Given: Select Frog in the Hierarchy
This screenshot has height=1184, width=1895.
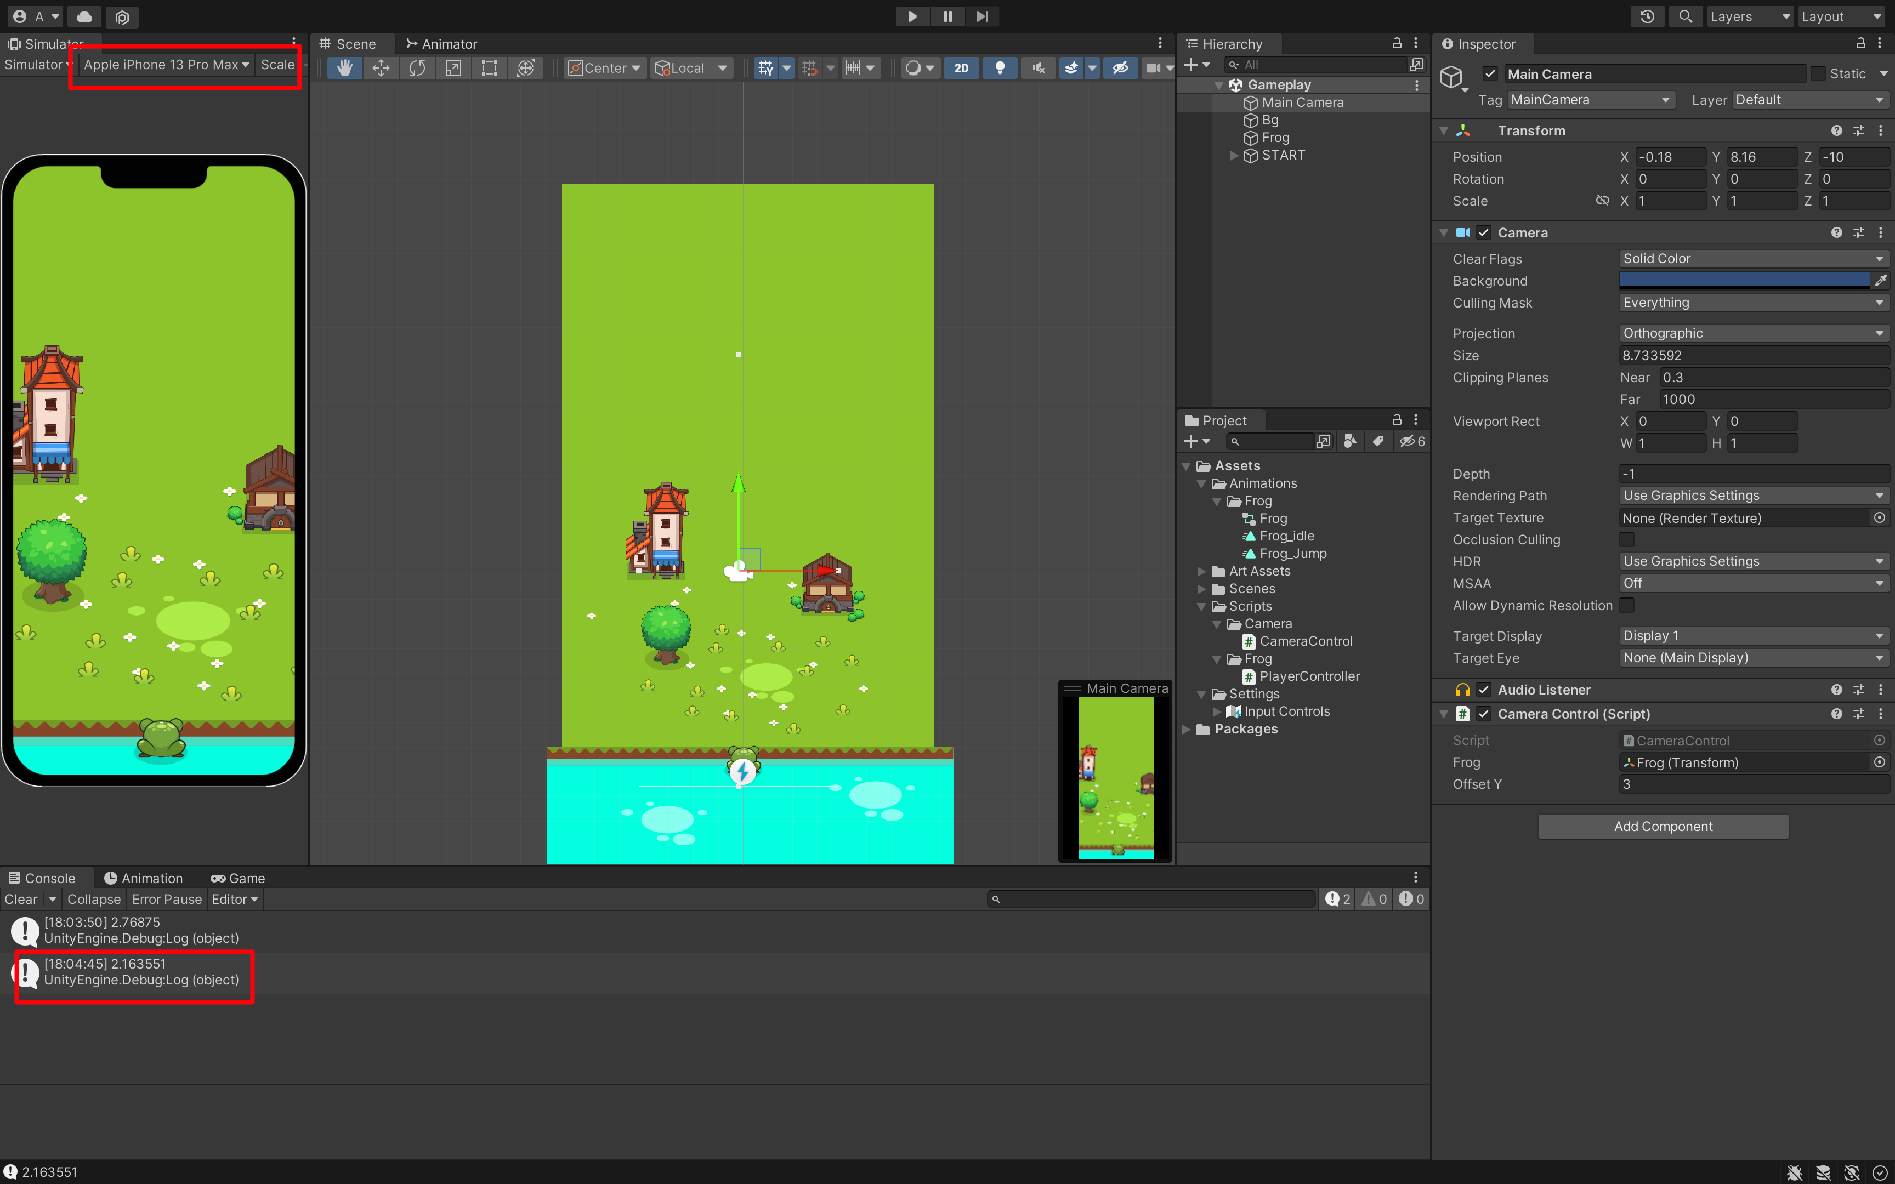Looking at the screenshot, I should pos(1275,138).
